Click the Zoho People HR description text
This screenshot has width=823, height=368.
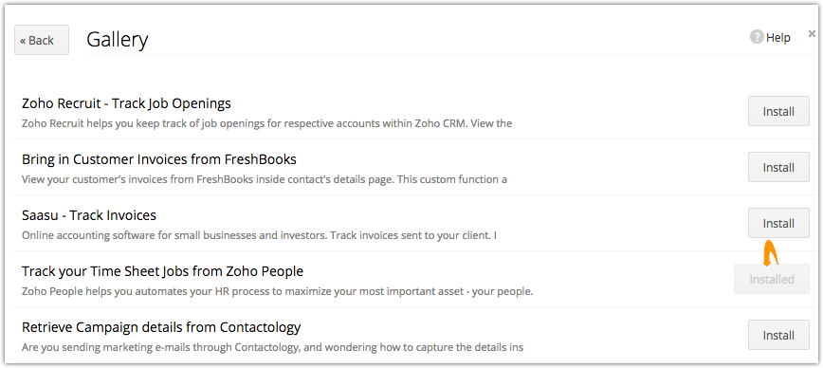(278, 291)
